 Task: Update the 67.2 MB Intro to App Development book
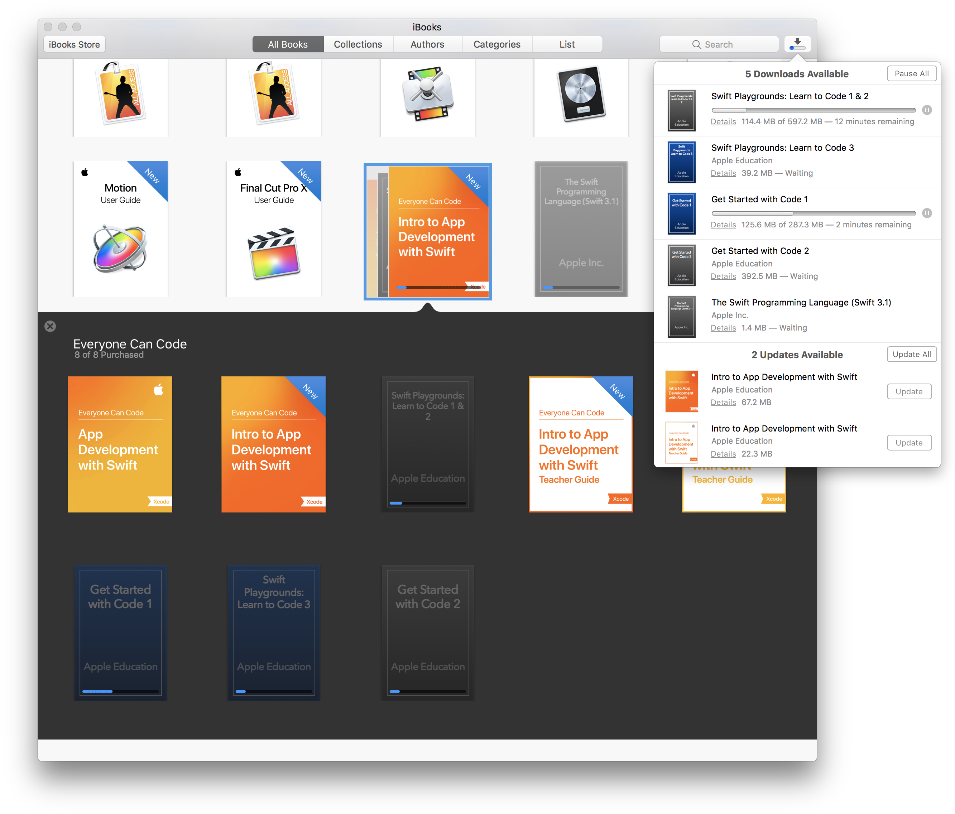pos(909,391)
